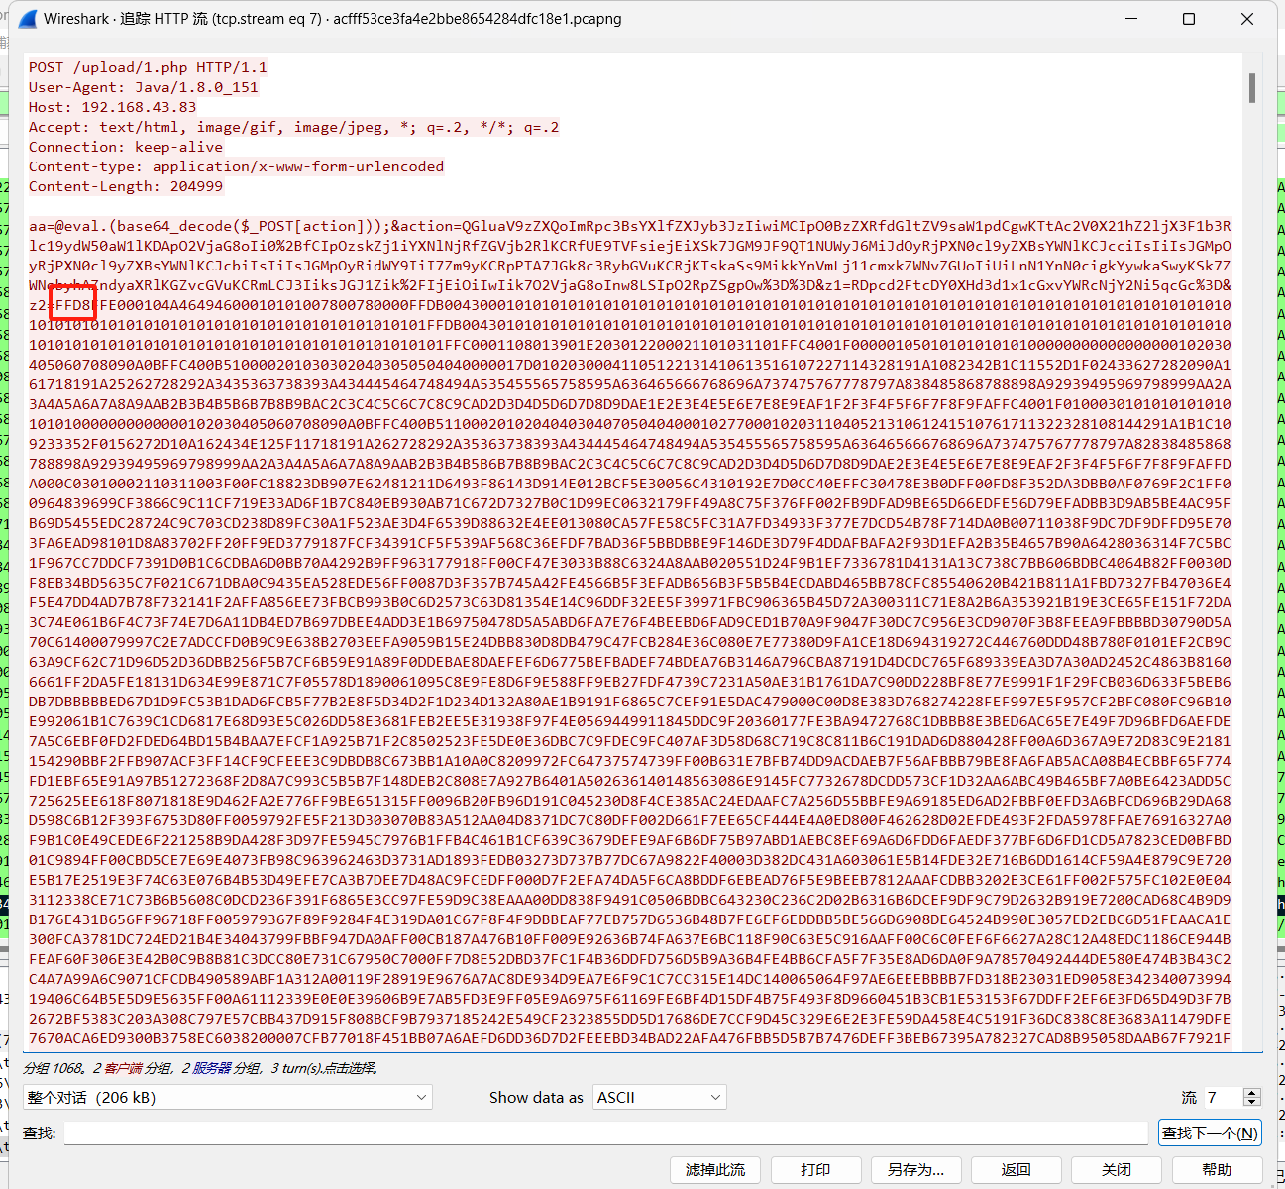Close the window with the title bar X
This screenshot has height=1189, width=1285.
(x=1247, y=19)
